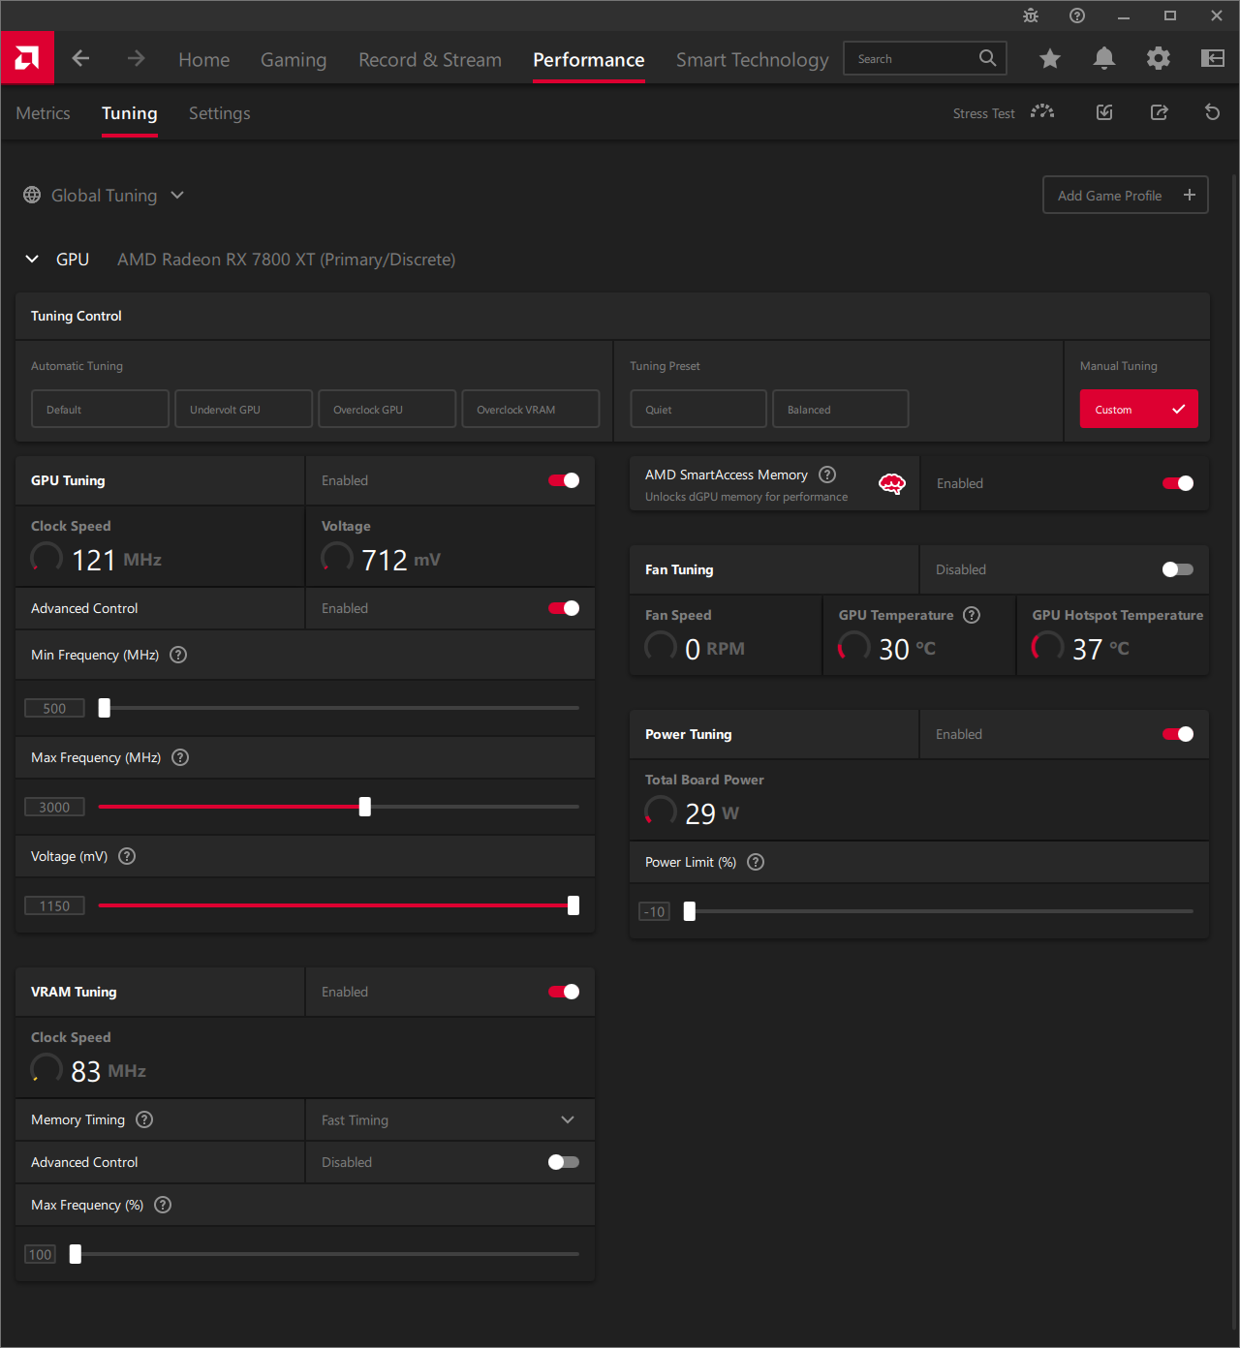Click the Max Frequency 3000 value box
The image size is (1240, 1348).
pyautogui.click(x=54, y=807)
